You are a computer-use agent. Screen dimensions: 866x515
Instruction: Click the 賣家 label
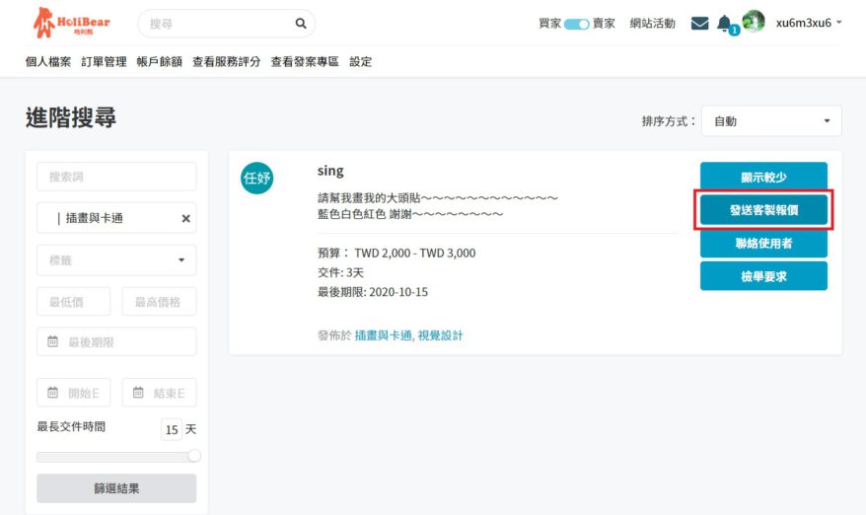click(604, 24)
